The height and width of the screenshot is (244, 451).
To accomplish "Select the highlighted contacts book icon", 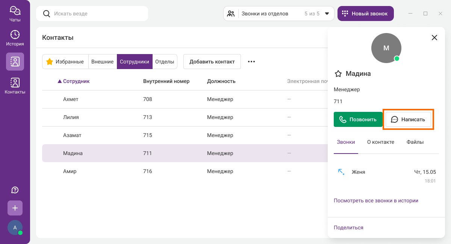I will (x=15, y=62).
